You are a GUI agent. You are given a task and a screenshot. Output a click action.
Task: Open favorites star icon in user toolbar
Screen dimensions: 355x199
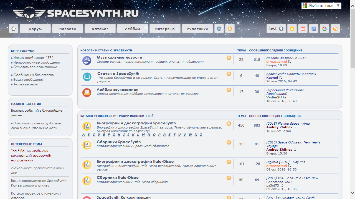click(x=292, y=28)
